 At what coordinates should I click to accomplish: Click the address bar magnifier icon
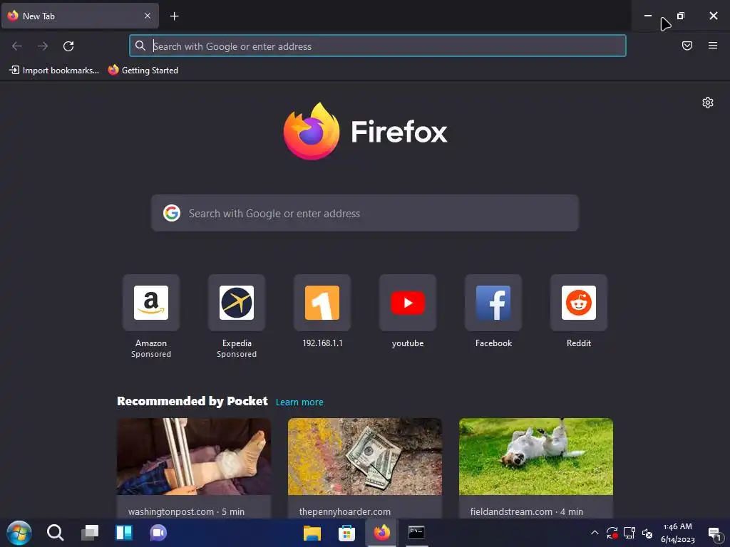140,46
